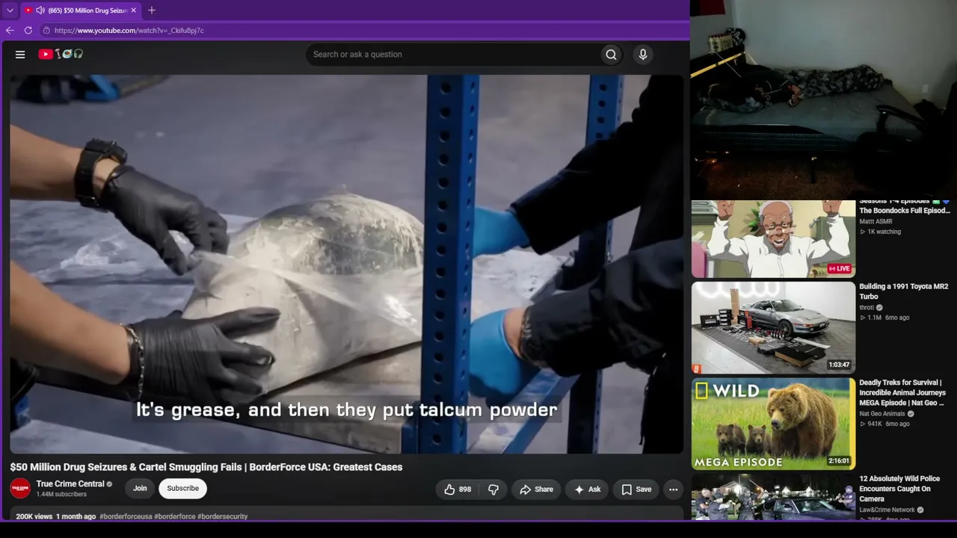
Task: Click the '1K watching' text
Action: (x=880, y=232)
